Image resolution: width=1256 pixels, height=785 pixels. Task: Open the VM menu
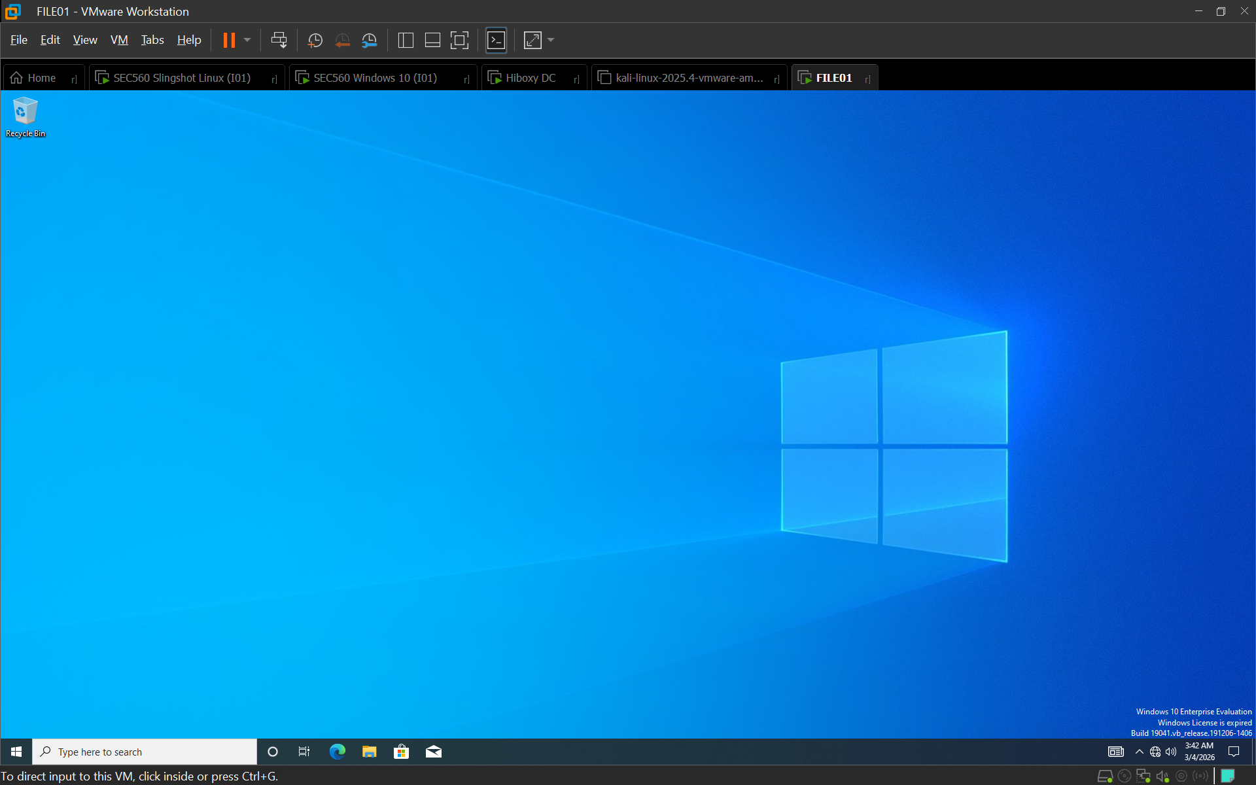click(119, 40)
